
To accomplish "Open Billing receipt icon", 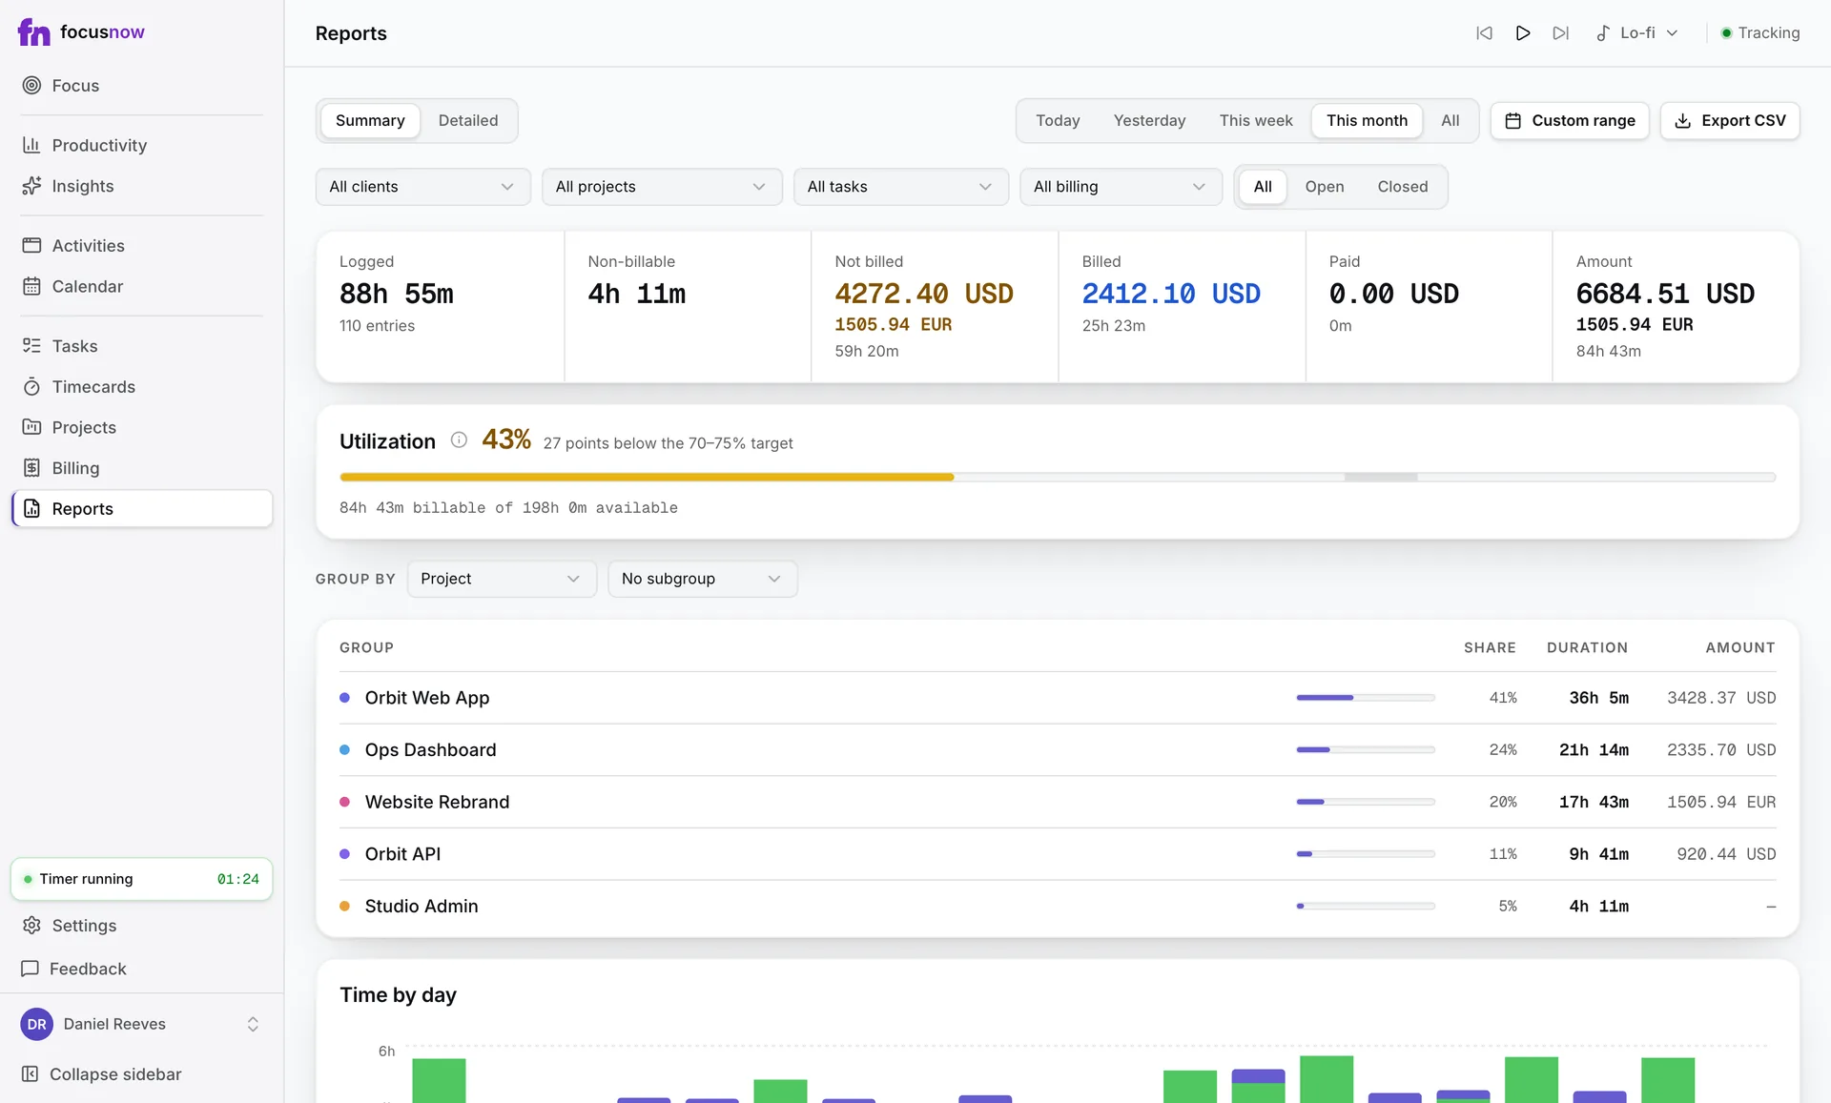I will tap(31, 468).
